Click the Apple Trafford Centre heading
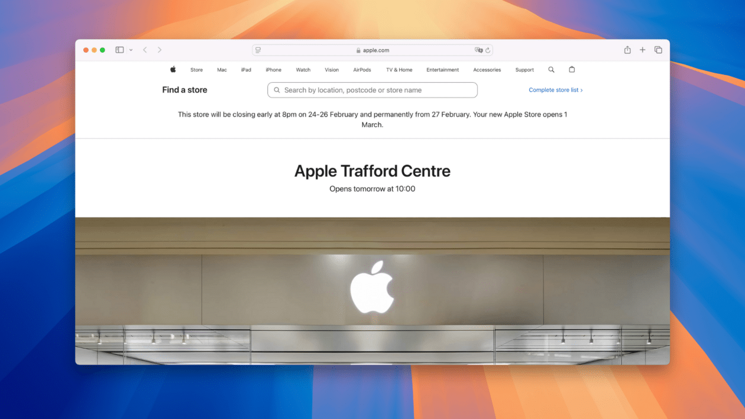 click(372, 171)
